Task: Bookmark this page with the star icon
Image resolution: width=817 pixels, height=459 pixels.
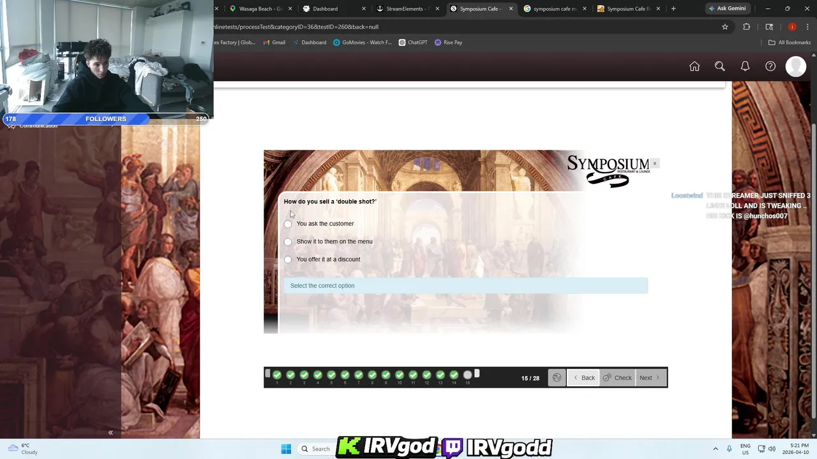Action: point(725,27)
